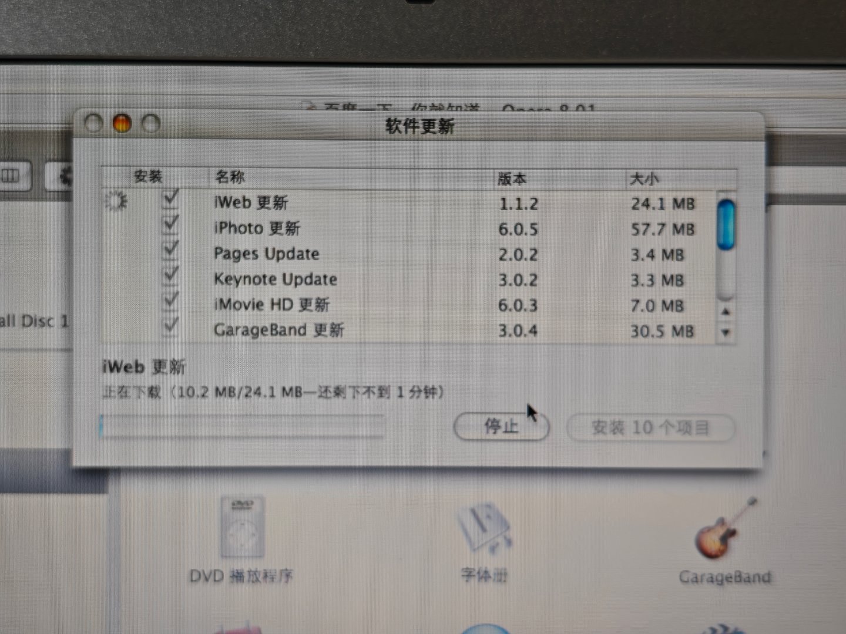The height and width of the screenshot is (634, 846).
Task: Select the iPhoto 更新 row name
Action: tap(257, 228)
